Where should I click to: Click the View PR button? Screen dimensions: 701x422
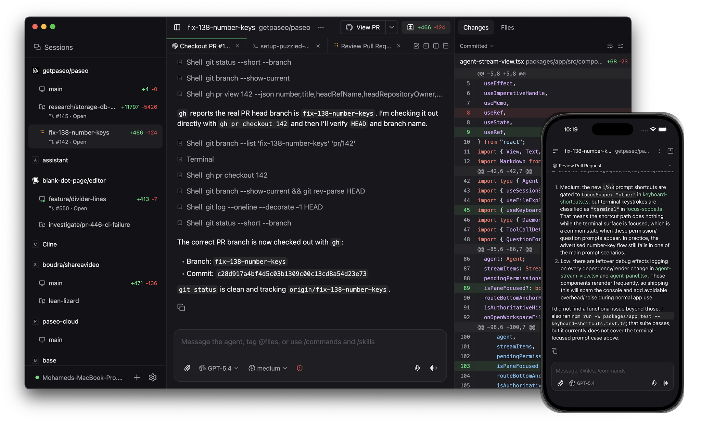pyautogui.click(x=363, y=27)
